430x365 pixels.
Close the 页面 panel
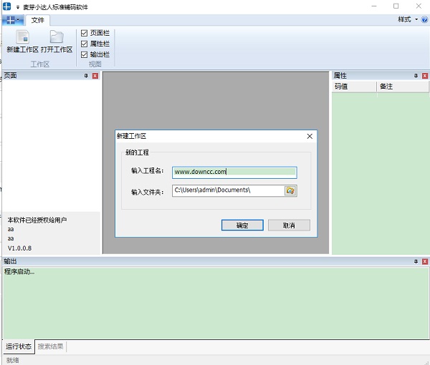point(95,76)
